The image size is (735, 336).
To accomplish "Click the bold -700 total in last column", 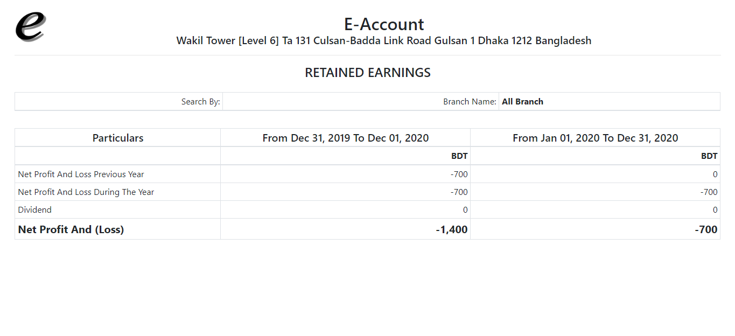I will 706,229.
